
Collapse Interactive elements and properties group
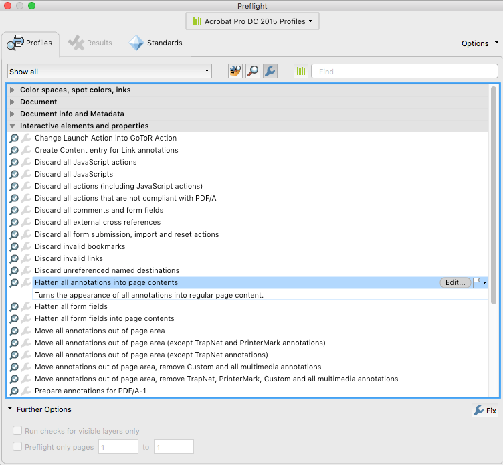(13, 126)
